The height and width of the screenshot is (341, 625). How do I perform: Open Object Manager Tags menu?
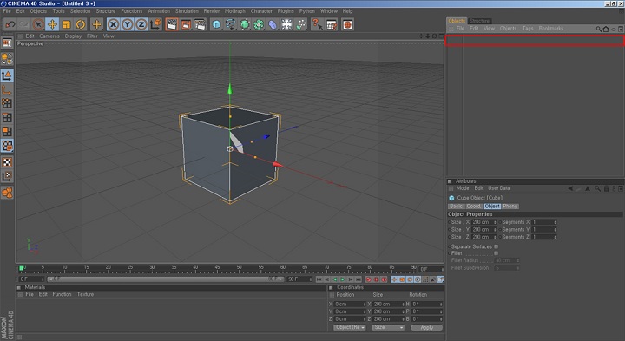coord(528,29)
